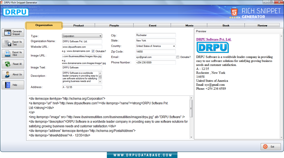Click the Description text area
Screen dimensions: 284x158
80,77
